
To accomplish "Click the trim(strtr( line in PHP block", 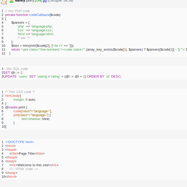I will click(43, 46).
